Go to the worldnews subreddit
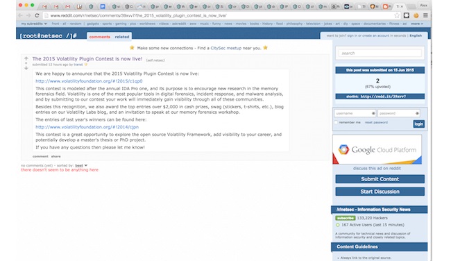Image resolution: width=451 pixels, height=261 pixels. tap(147, 24)
